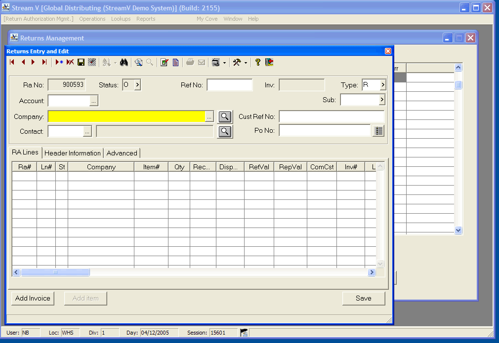Click the filing cabinet icon
The width and height of the screenshot is (499, 343).
click(216, 62)
